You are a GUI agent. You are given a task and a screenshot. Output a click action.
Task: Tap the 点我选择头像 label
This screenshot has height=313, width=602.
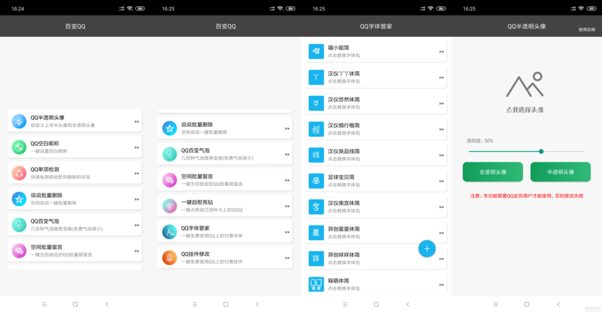click(525, 110)
